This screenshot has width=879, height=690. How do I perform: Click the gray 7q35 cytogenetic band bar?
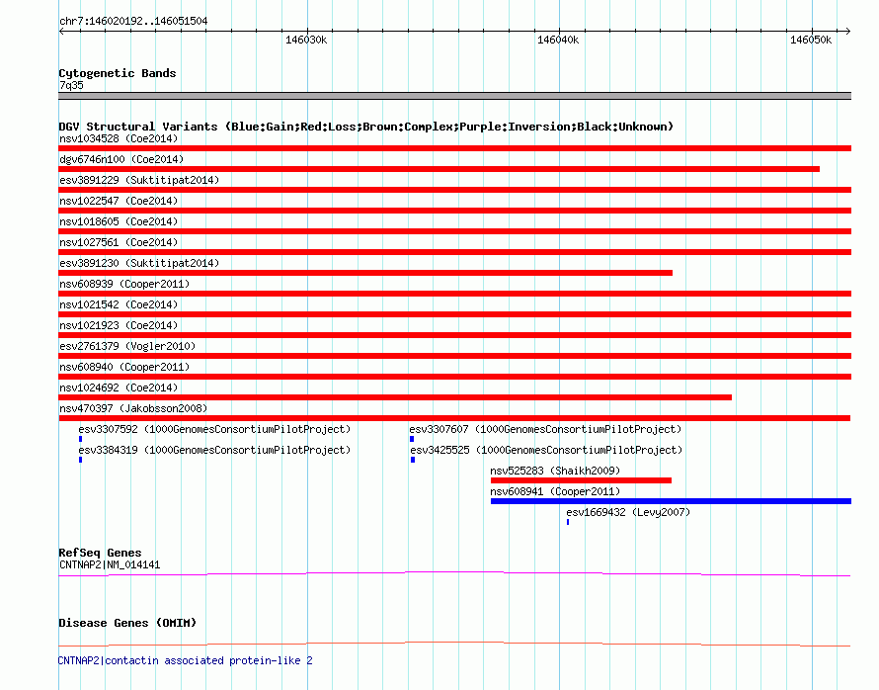(454, 96)
